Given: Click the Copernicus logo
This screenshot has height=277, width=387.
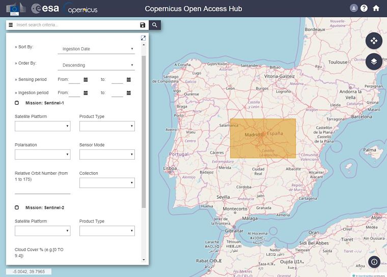Looking at the screenshot, I should point(80,9).
